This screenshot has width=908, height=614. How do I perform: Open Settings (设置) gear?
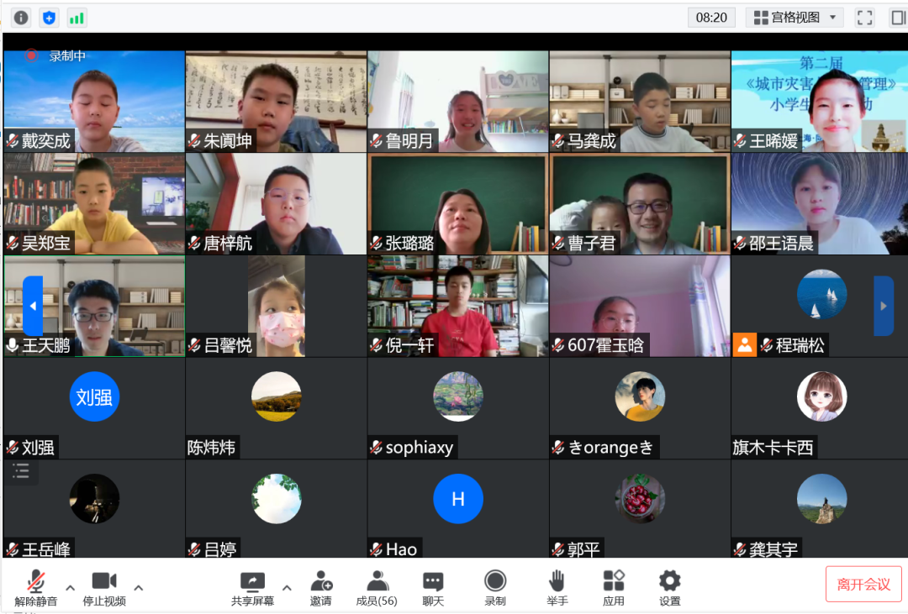pos(669,587)
